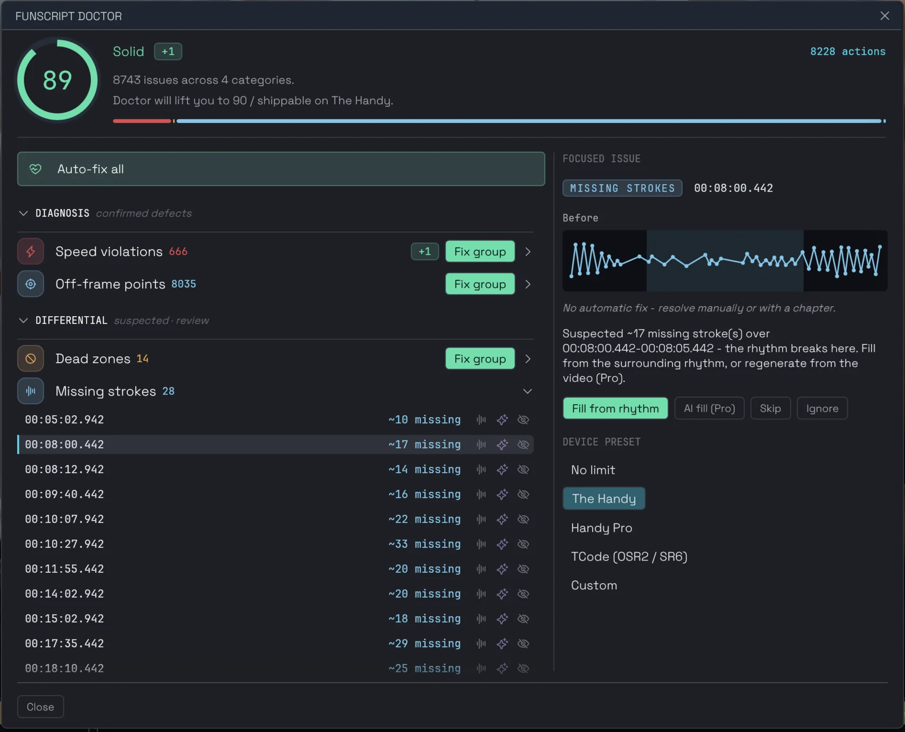Expand the Speed violations group chevron
This screenshot has height=732, width=905.
point(528,251)
